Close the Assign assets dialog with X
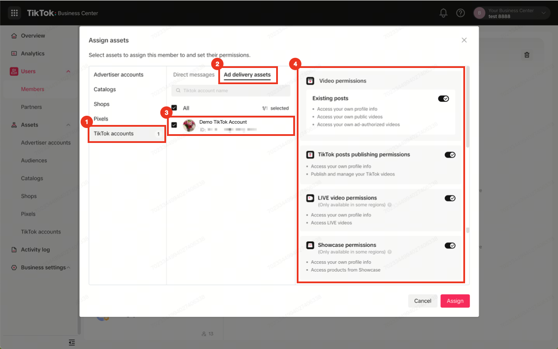The height and width of the screenshot is (349, 558). (x=464, y=40)
